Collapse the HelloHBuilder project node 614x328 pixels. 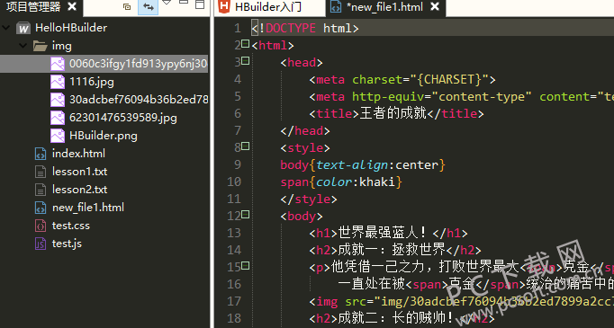tap(6, 27)
